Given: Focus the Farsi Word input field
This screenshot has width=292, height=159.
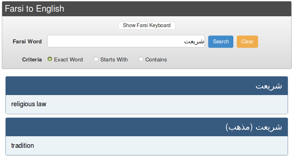Looking at the screenshot, I should (126, 41).
